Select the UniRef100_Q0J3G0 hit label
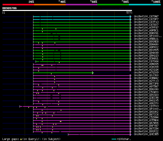 click(x=146, y=75)
